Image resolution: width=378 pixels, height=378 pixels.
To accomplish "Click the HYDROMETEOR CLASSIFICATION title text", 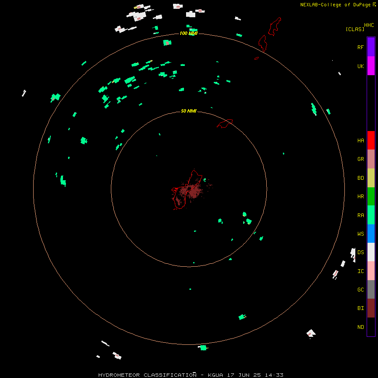I will click(147, 375).
